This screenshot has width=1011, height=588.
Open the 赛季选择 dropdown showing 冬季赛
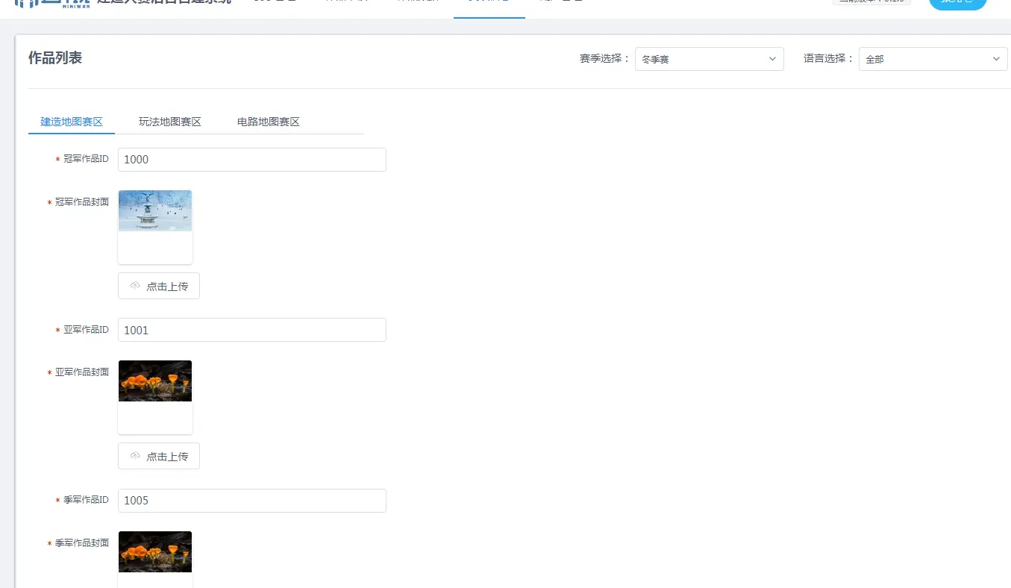pyautogui.click(x=709, y=59)
